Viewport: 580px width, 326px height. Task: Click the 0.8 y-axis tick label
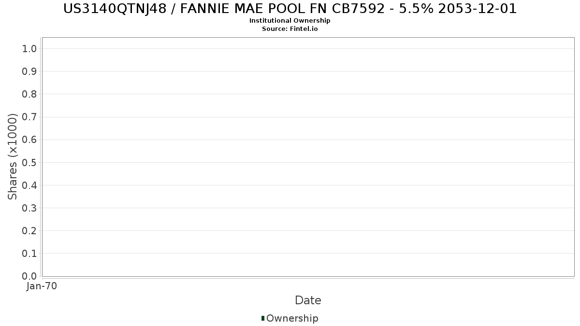(x=29, y=94)
